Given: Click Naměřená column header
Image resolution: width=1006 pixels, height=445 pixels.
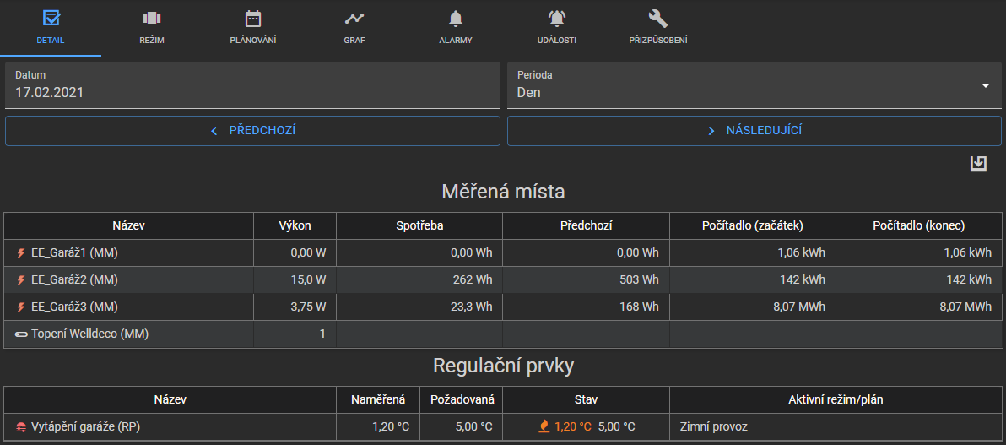Looking at the screenshot, I should 378,399.
